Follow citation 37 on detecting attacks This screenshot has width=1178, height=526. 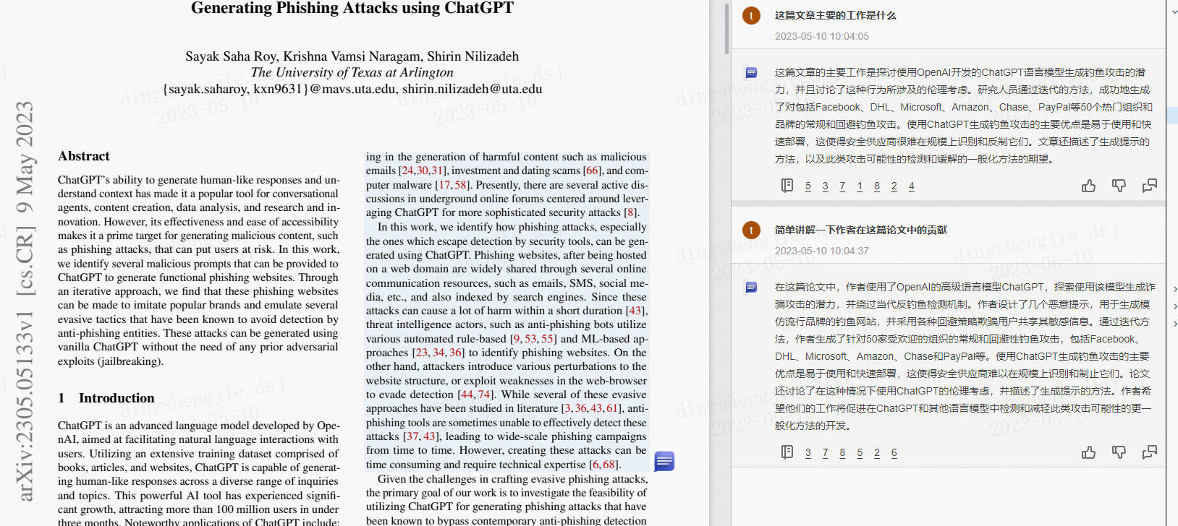coord(412,436)
